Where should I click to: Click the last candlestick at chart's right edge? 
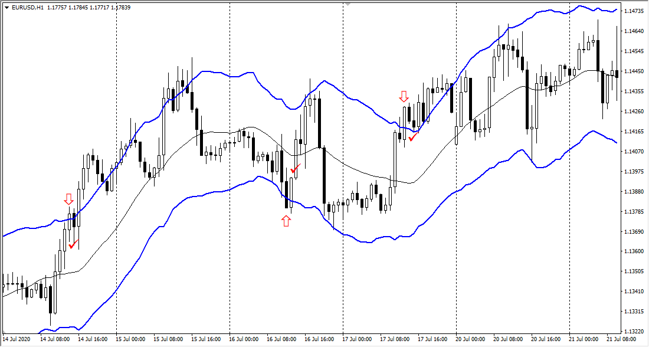point(617,73)
